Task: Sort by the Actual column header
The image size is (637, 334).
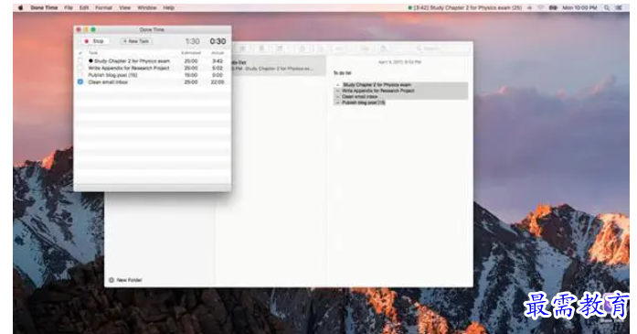Action: [x=218, y=53]
